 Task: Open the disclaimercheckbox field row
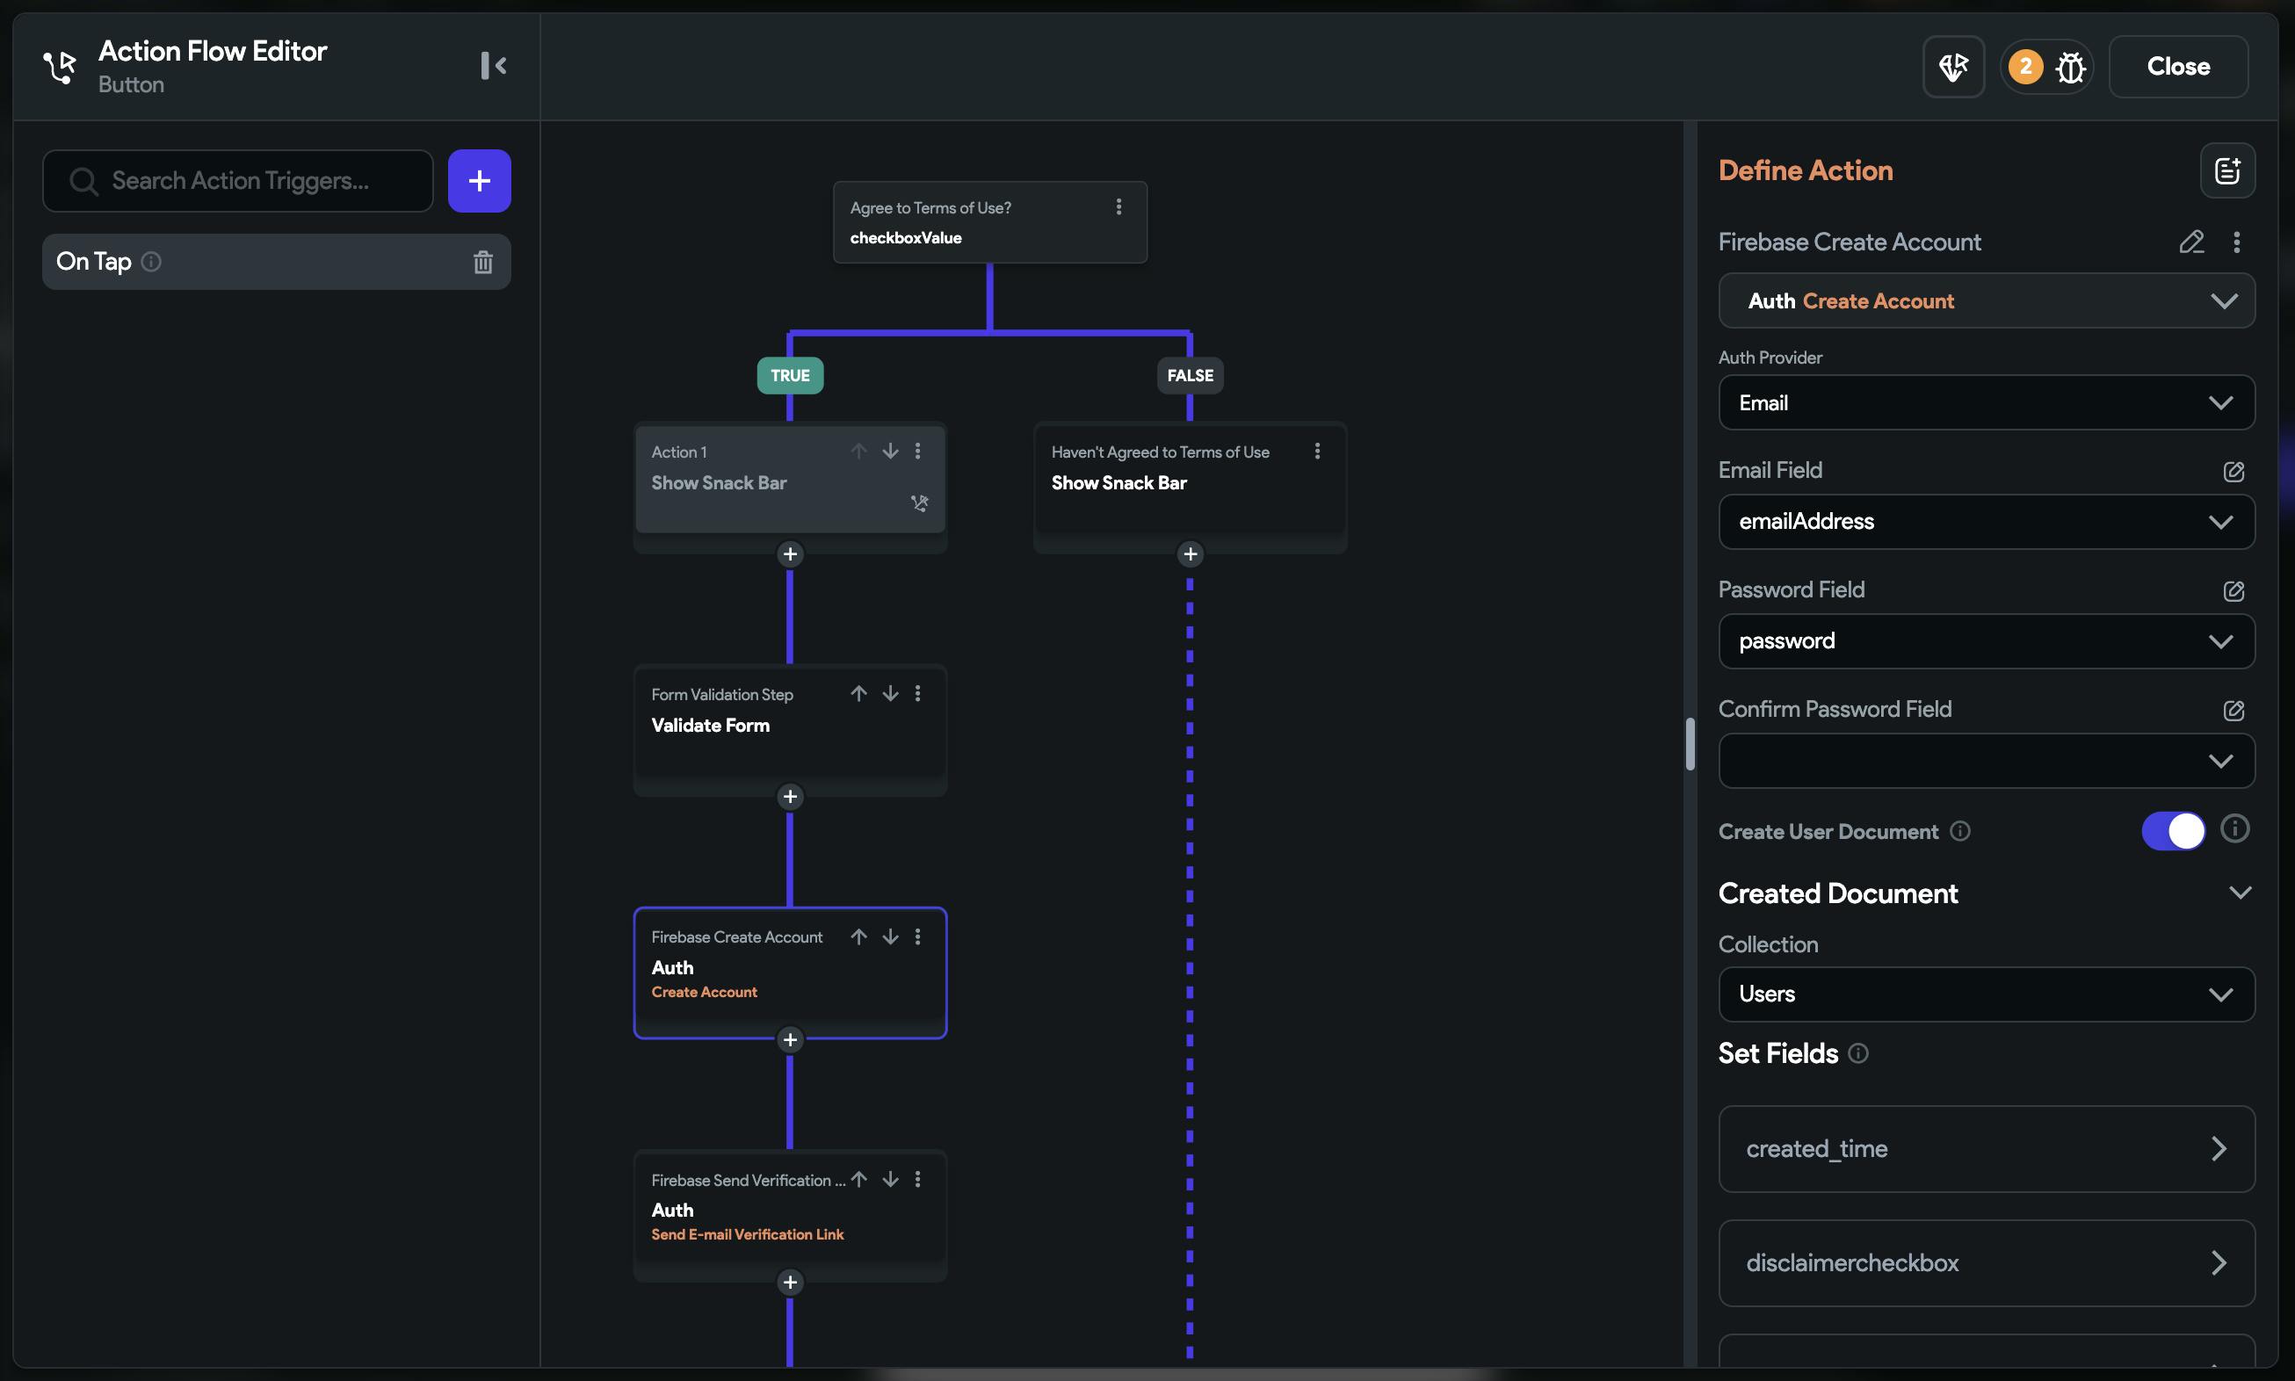1985,1262
